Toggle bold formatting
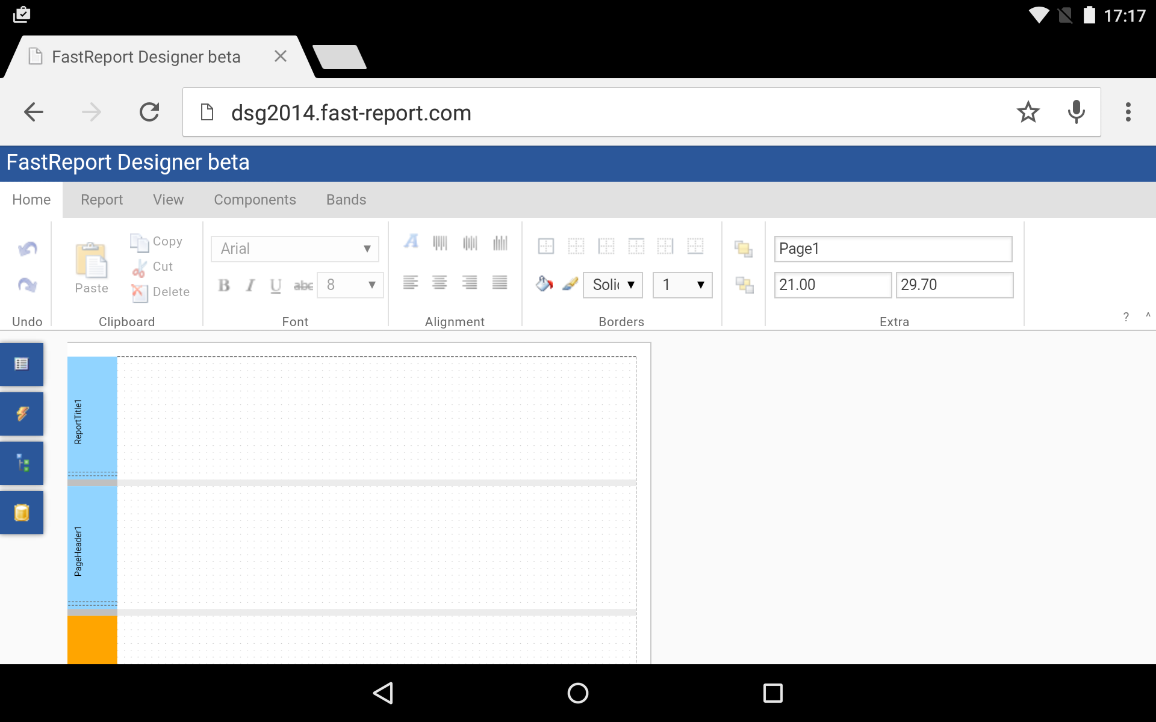Image resolution: width=1156 pixels, height=722 pixels. 224,285
